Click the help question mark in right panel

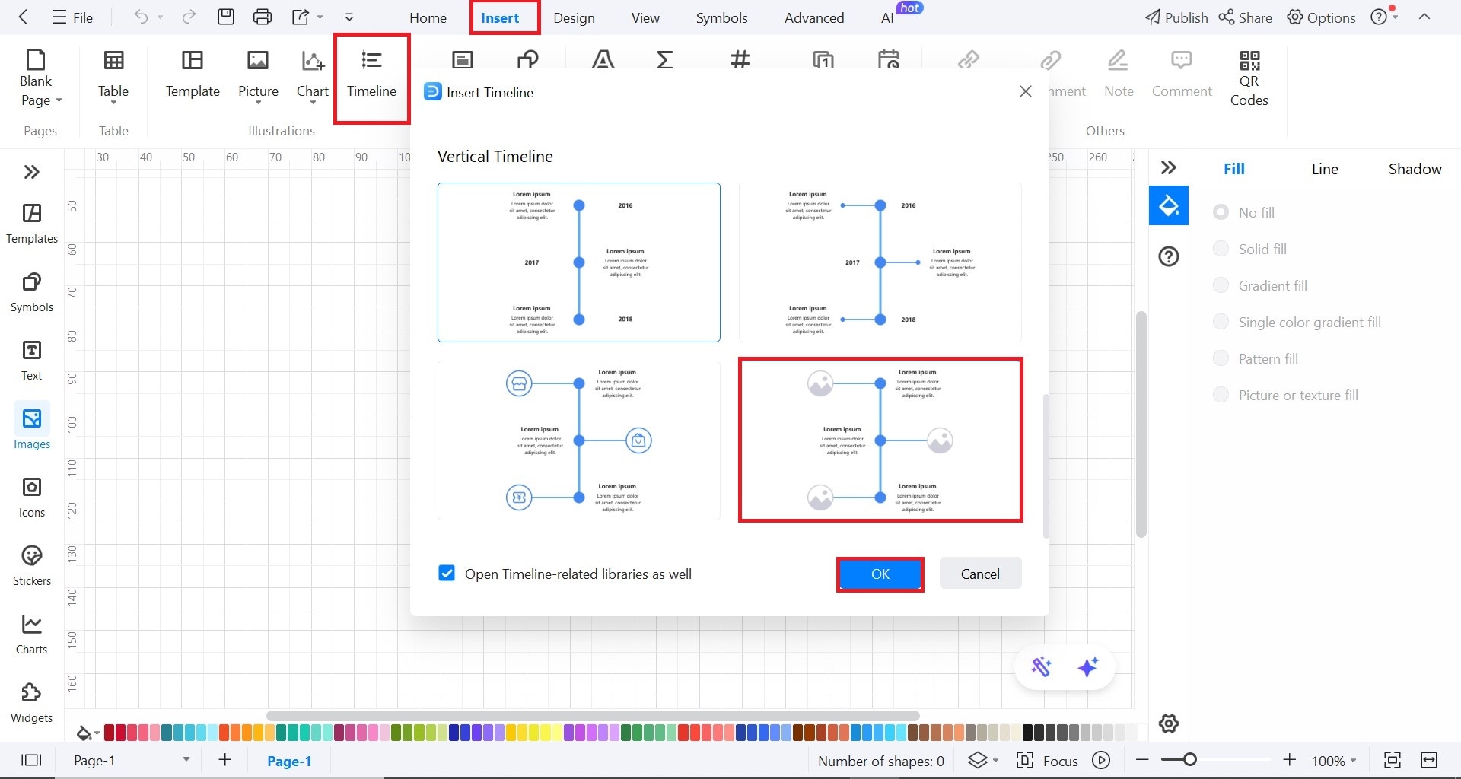point(1169,256)
